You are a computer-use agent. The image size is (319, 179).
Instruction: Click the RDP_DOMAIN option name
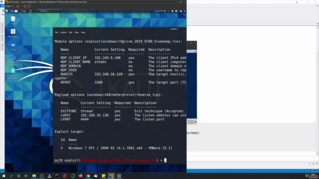click(71, 66)
